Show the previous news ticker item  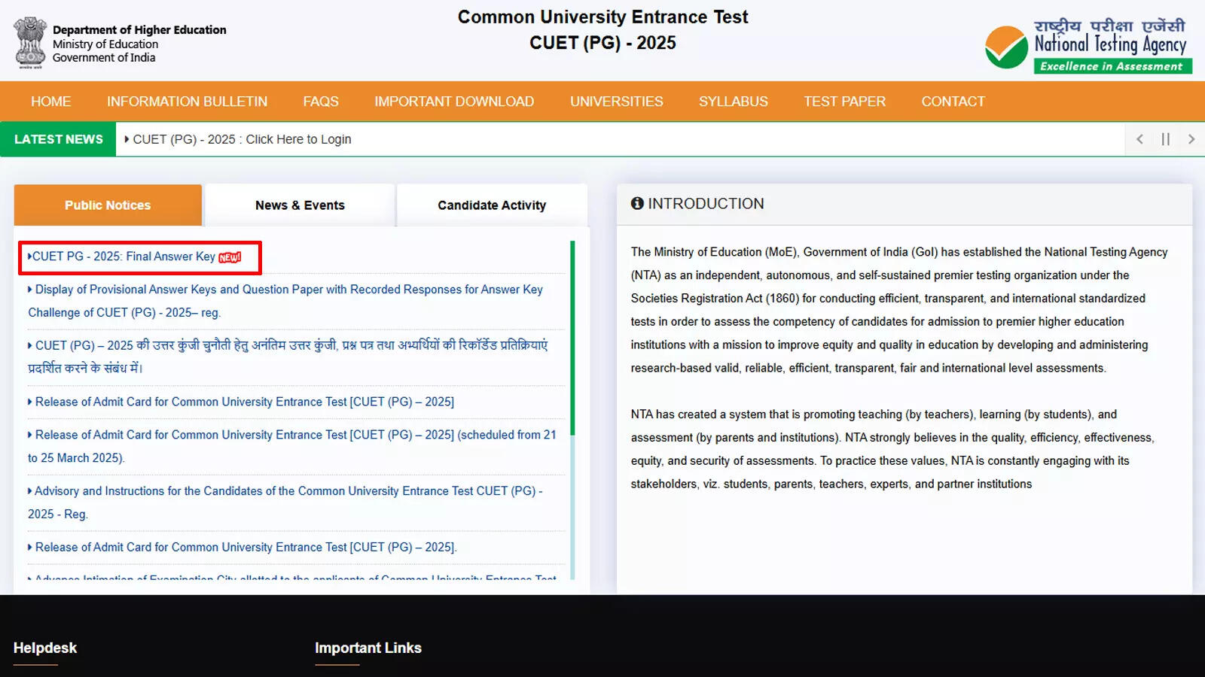click(x=1139, y=139)
